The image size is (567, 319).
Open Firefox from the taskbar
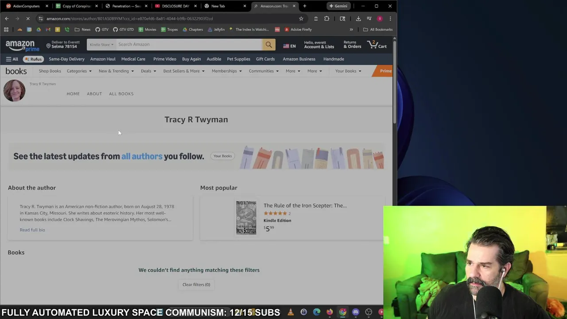pos(330,312)
